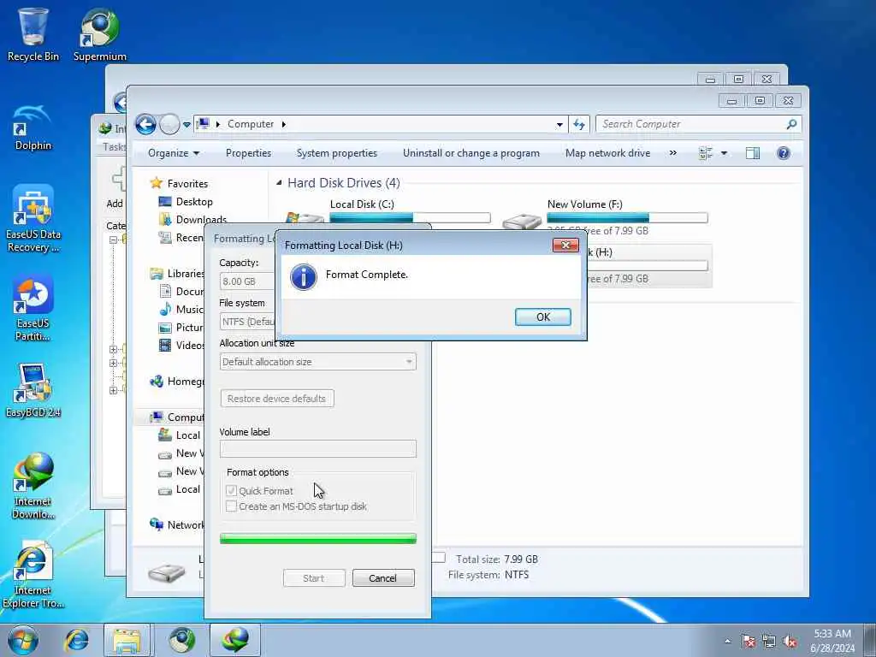876x657 pixels.
Task: Open the view options dropdown arrow
Action: coord(724,153)
